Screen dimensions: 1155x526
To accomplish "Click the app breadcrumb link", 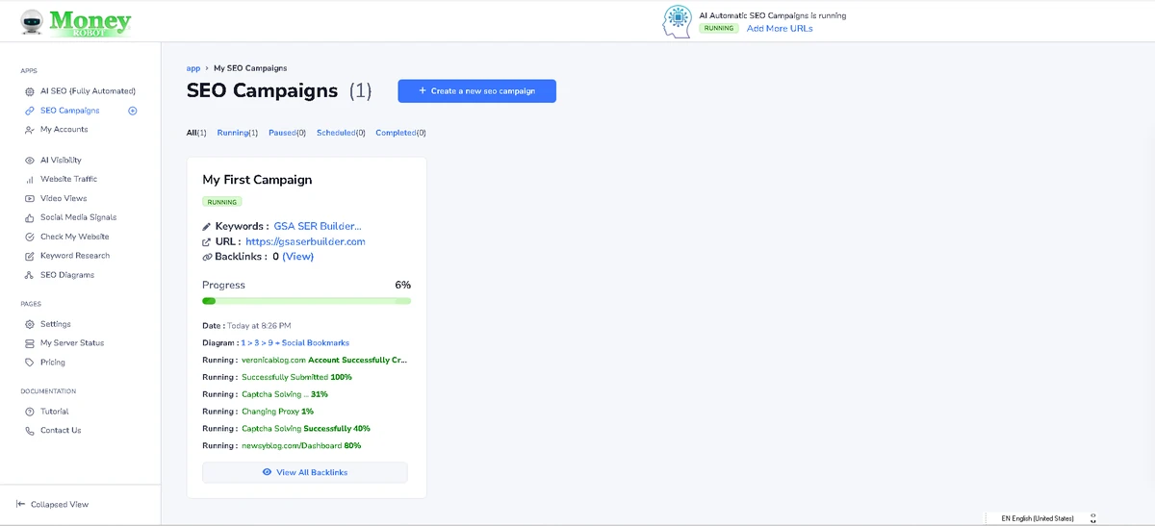I will pyautogui.click(x=193, y=68).
